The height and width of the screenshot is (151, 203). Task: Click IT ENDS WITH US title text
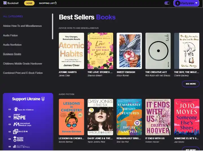(x=155, y=138)
